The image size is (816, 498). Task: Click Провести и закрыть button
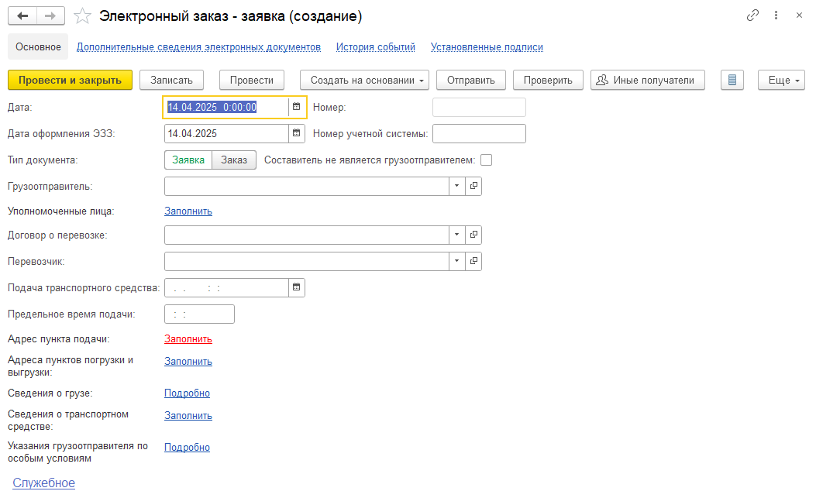tap(70, 80)
